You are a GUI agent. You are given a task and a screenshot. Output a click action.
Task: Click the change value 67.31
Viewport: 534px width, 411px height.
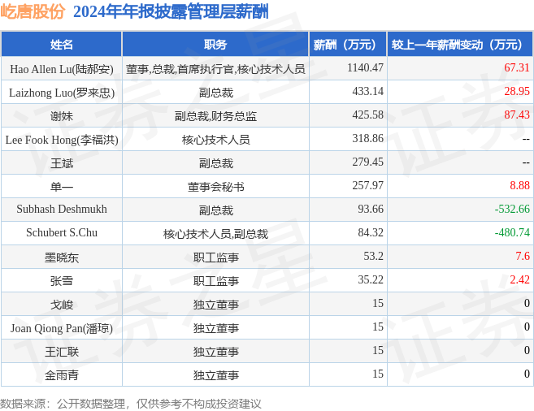click(x=517, y=67)
